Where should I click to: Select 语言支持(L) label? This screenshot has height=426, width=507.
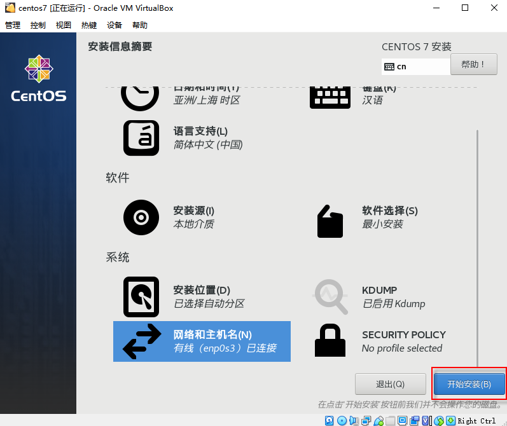click(x=200, y=131)
